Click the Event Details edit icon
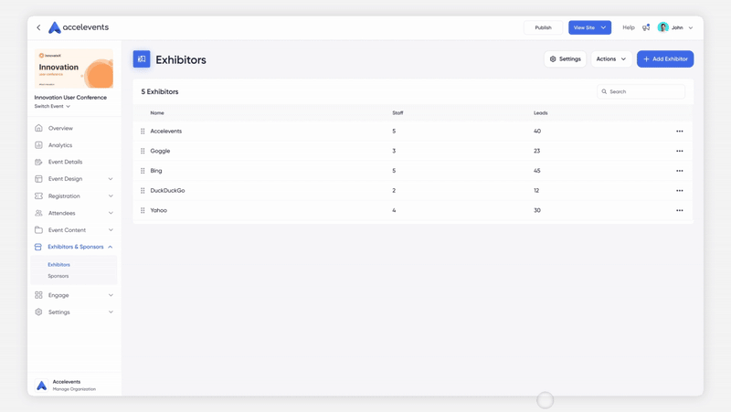Screen dimensions: 731x412 [38, 162]
